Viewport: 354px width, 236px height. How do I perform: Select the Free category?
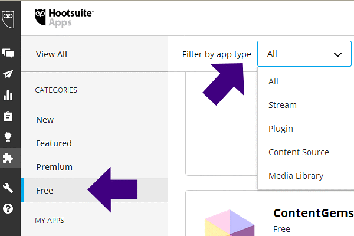(x=94, y=190)
